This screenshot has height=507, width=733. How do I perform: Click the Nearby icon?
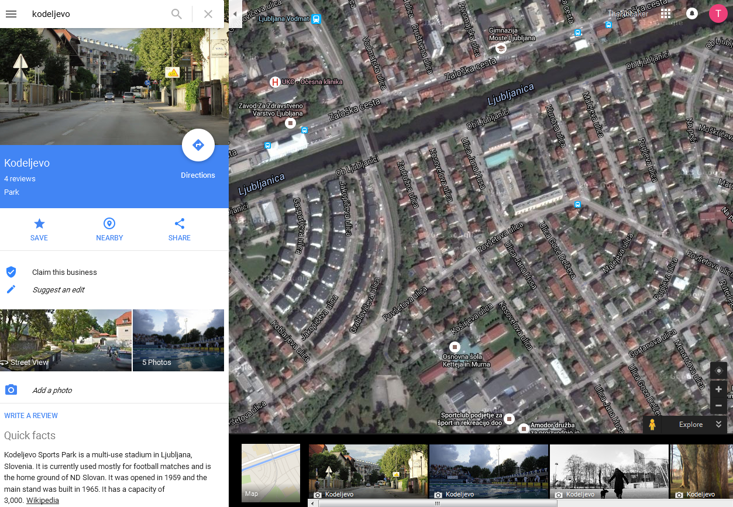point(109,229)
